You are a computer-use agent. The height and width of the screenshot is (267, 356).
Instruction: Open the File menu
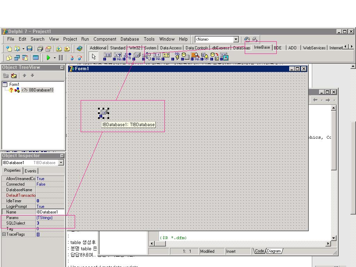11,39
